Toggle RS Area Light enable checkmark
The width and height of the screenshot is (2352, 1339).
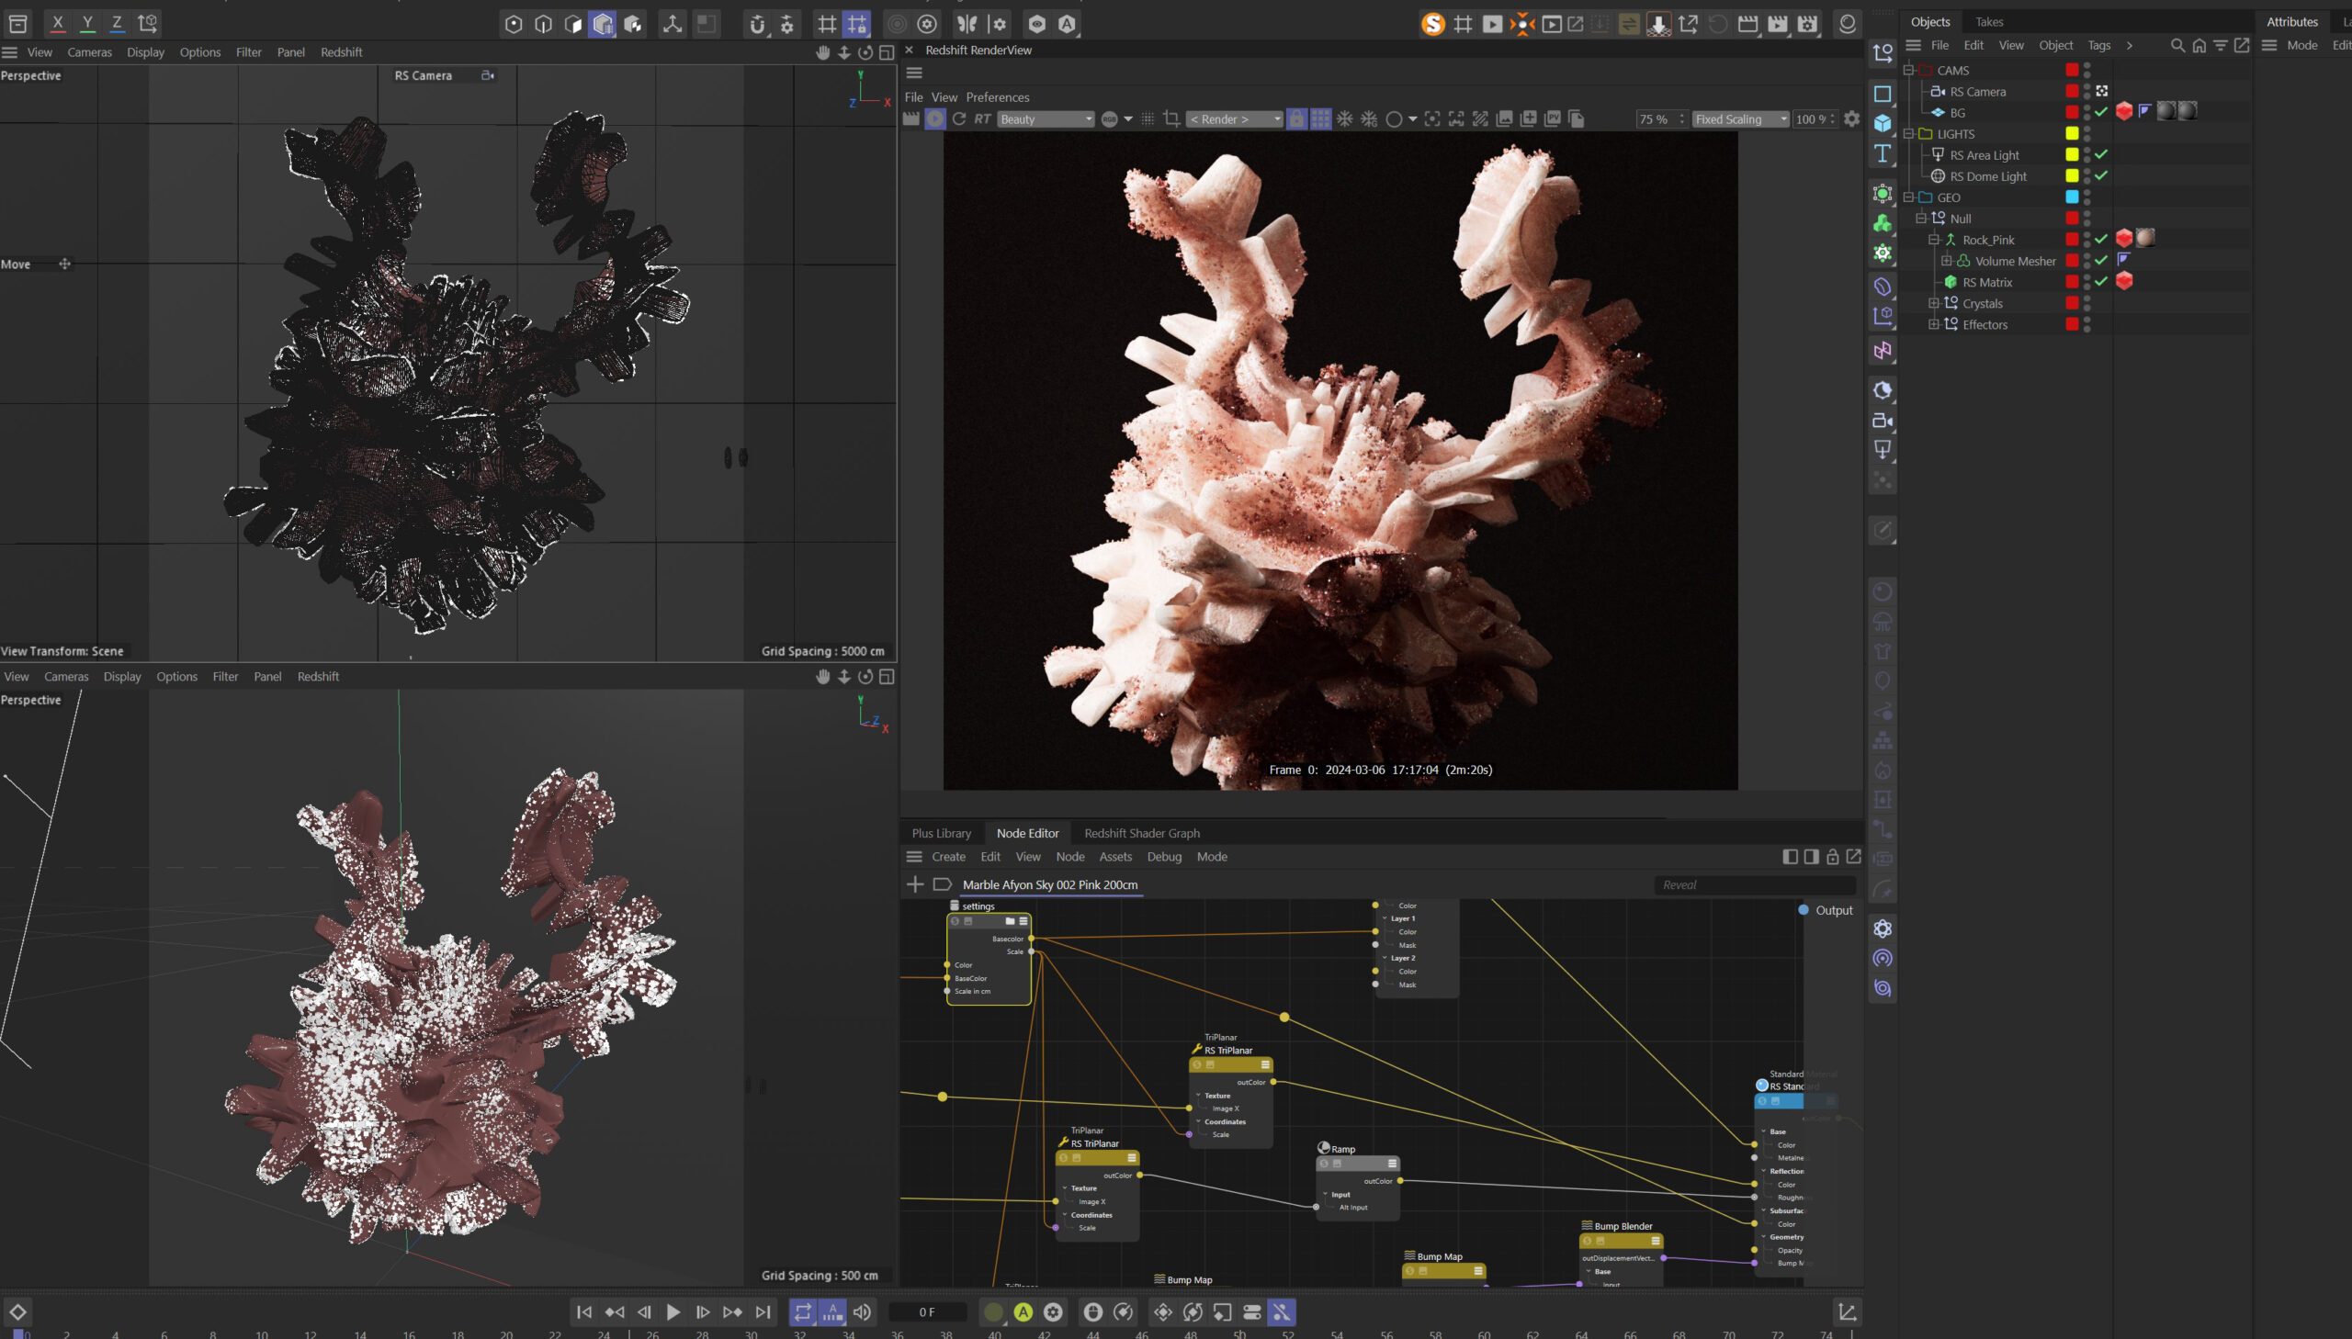tap(2101, 154)
